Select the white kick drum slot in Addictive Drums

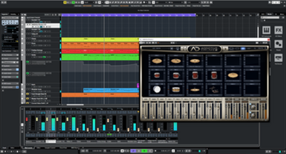pos(157,89)
